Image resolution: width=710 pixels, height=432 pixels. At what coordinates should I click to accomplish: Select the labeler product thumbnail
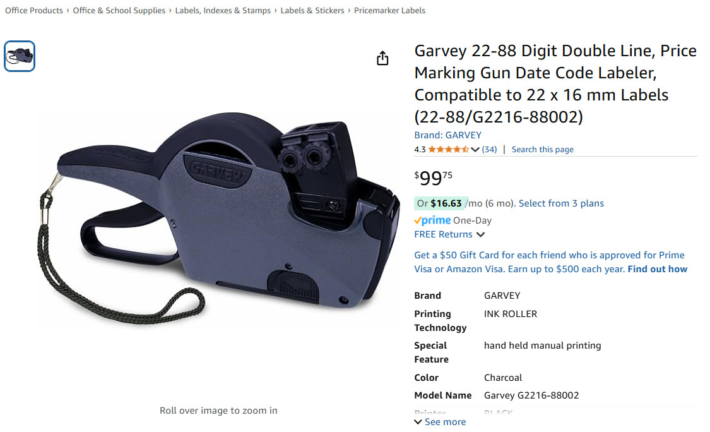[20, 56]
